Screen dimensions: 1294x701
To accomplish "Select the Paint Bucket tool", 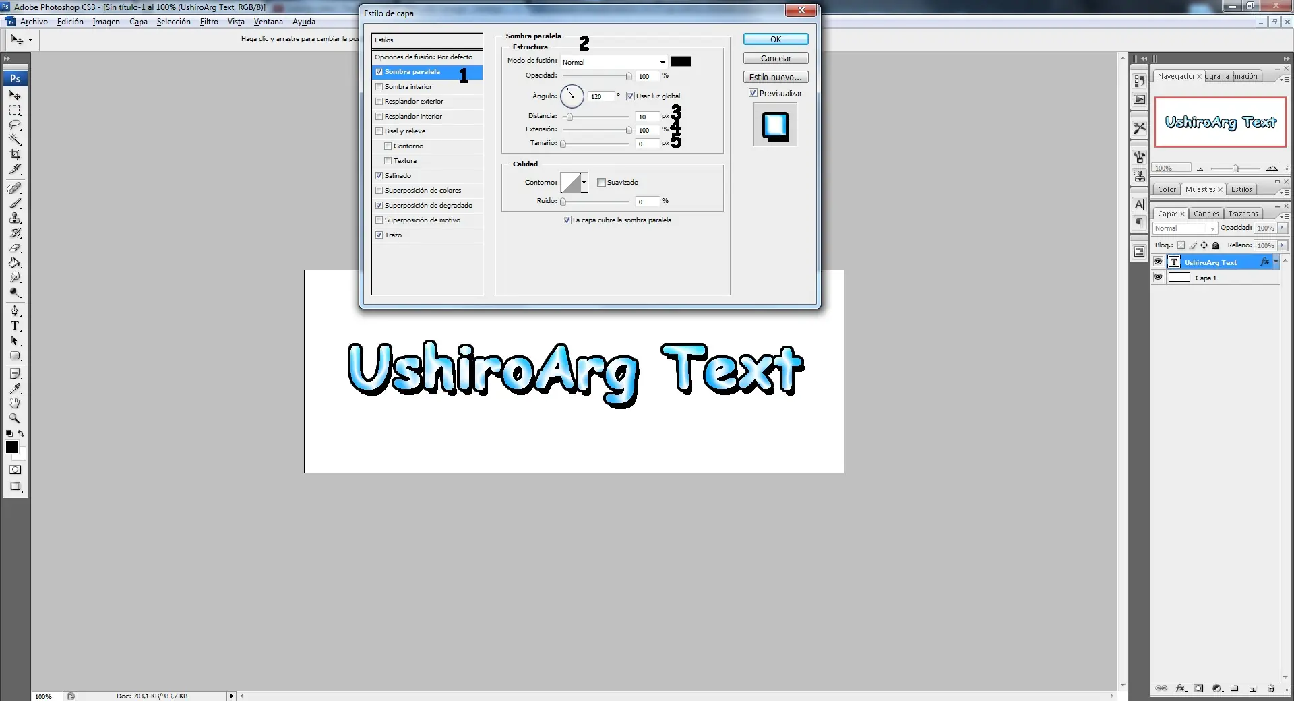I will (15, 262).
